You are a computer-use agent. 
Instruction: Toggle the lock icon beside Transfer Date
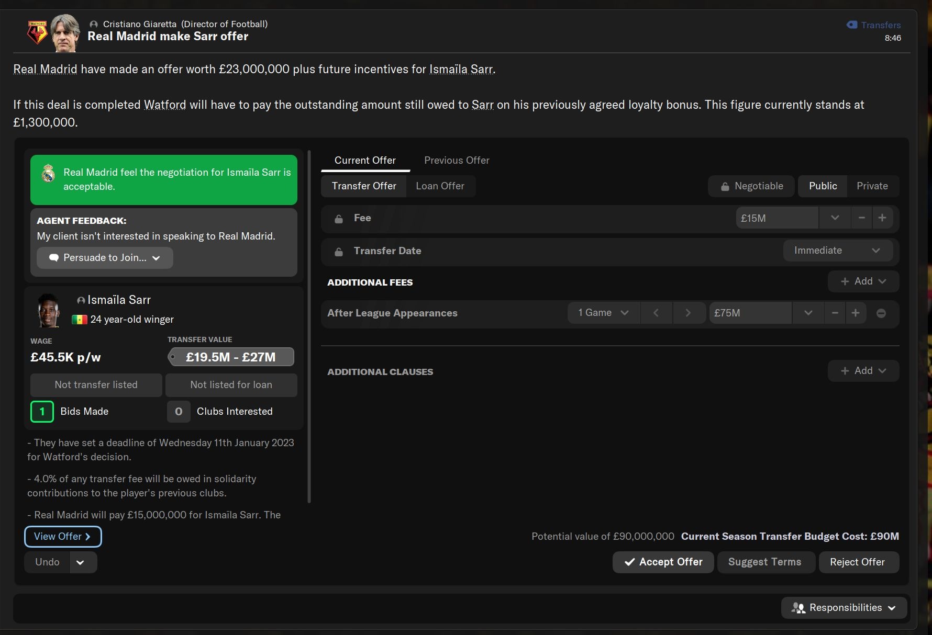tap(339, 252)
